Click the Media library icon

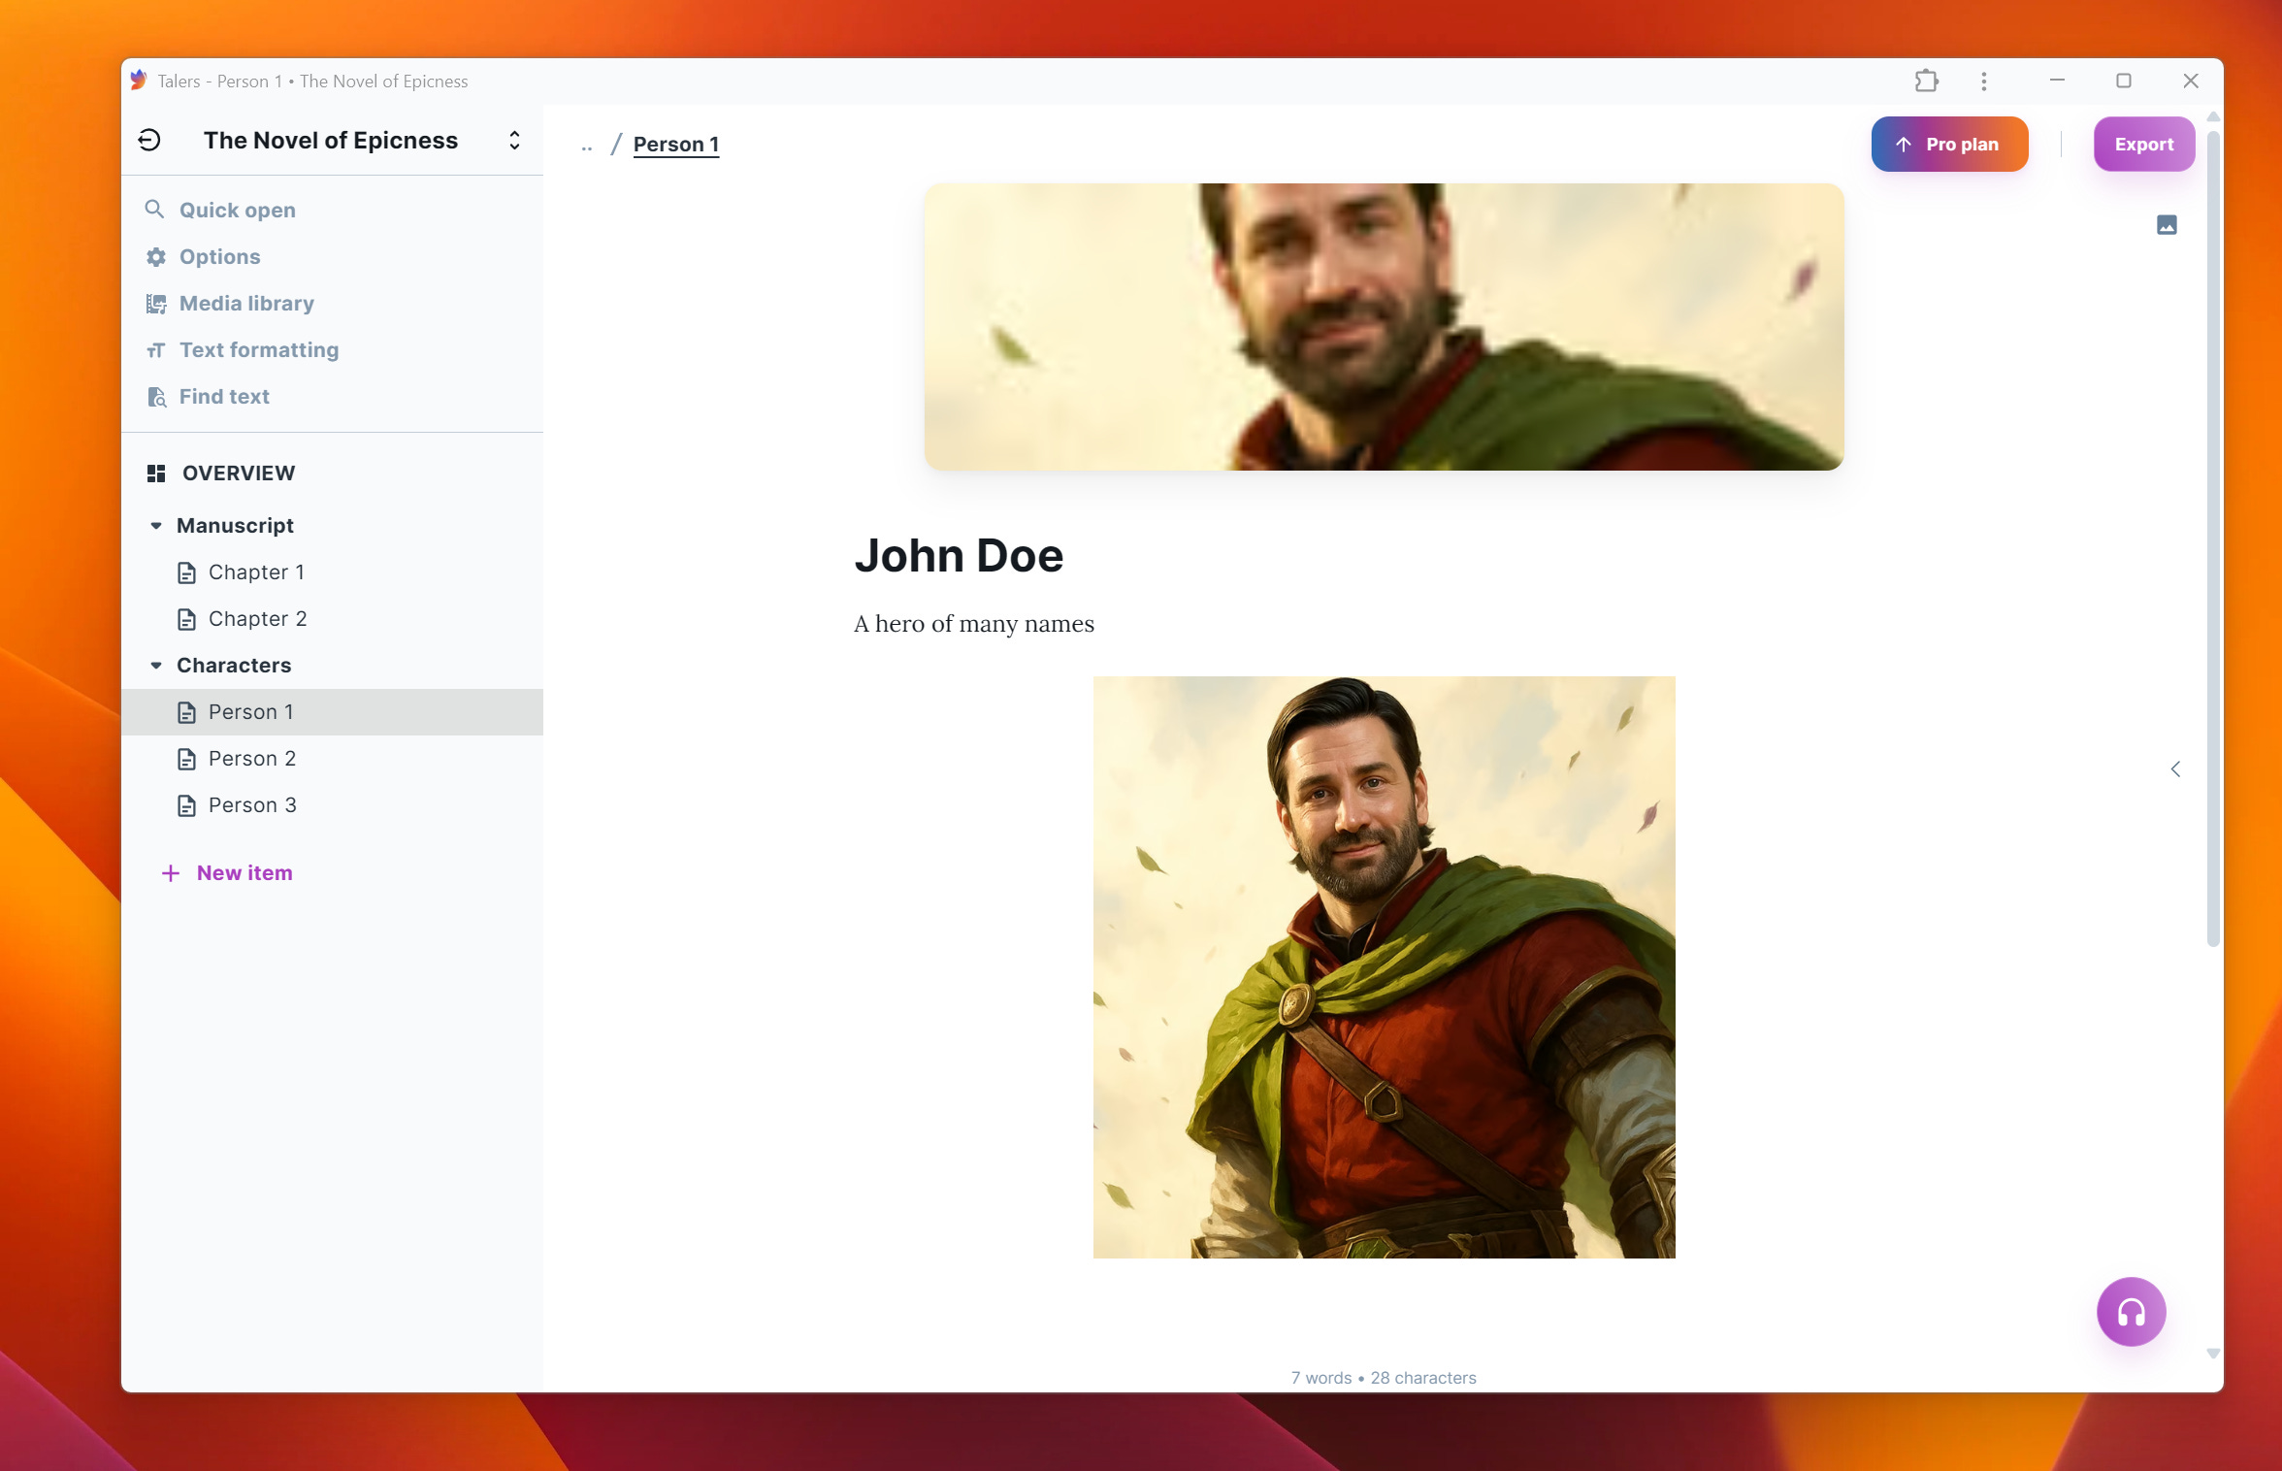[x=155, y=304]
